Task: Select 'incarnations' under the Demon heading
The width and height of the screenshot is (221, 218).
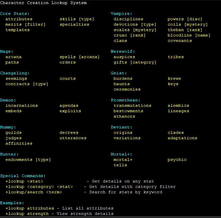Action: [22, 106]
